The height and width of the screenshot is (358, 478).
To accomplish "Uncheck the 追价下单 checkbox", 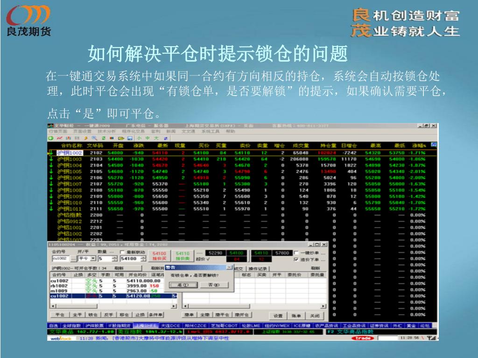I will click(x=296, y=260).
